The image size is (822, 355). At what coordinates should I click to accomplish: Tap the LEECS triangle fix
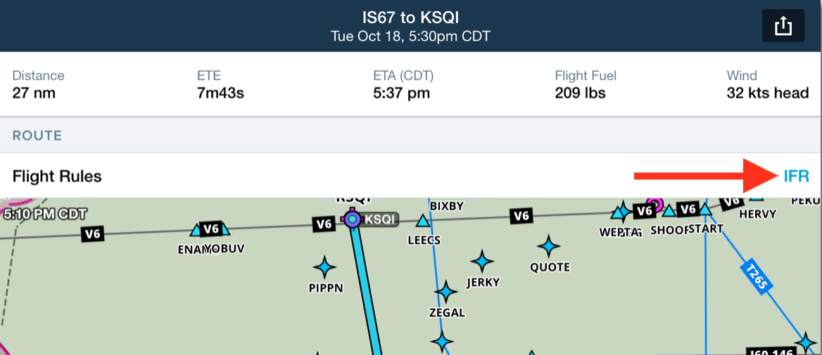(422, 221)
